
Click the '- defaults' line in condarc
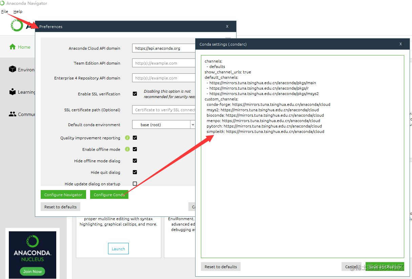(216, 67)
